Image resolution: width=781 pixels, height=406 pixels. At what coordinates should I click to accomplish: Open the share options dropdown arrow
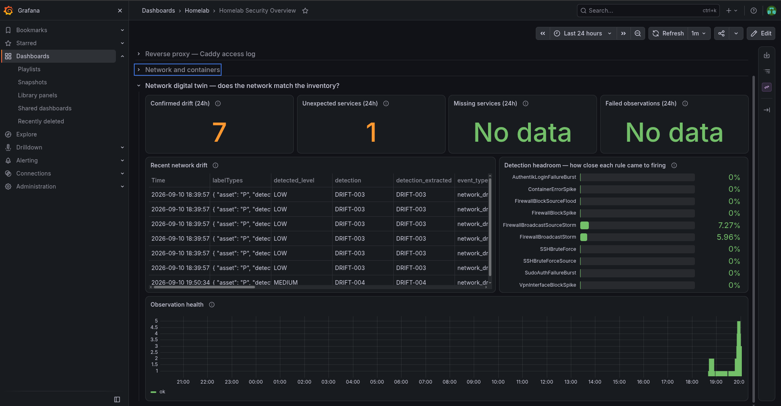736,33
